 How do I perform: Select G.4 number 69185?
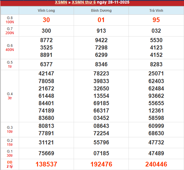point(101,103)
